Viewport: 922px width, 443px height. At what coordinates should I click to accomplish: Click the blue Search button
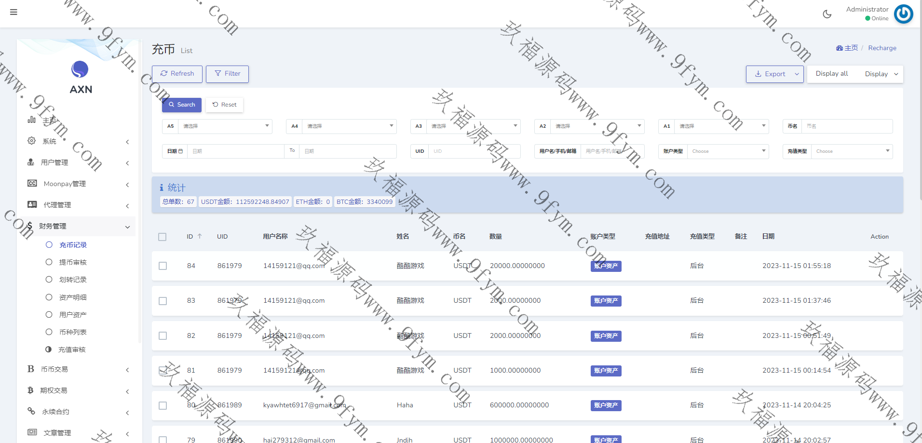click(x=182, y=105)
